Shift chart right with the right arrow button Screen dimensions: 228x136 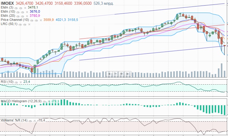[x=128, y=74]
